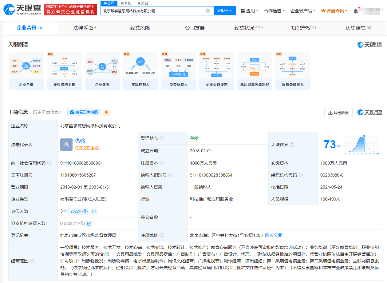Open the 幕后资本关联路径 graph thumbnail
This screenshot has width=387, height=283.
255,71
